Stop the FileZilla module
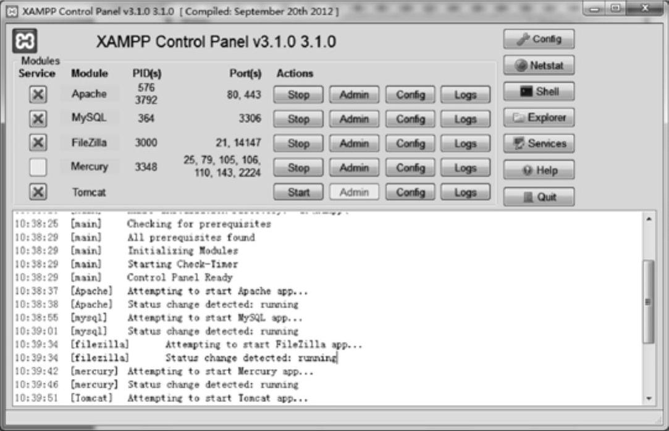Screen dimensions: 669x431 click(298, 143)
